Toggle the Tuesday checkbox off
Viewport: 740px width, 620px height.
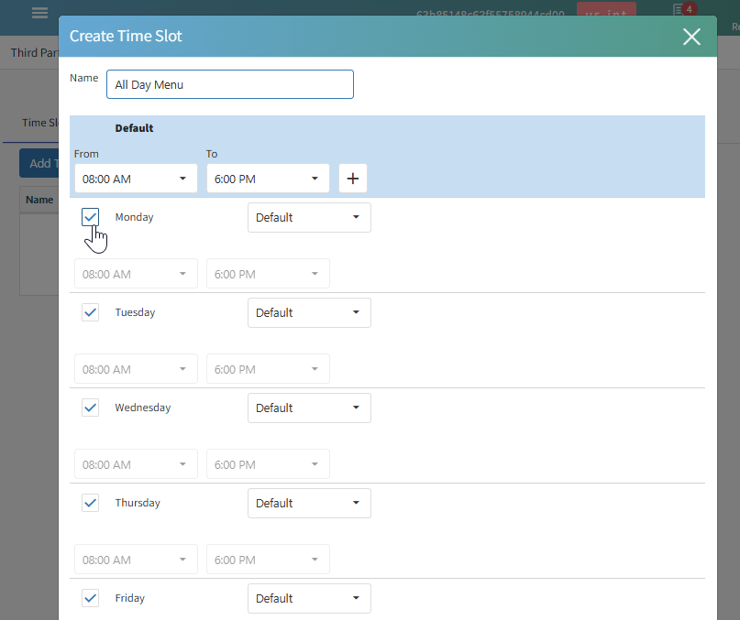coord(90,312)
